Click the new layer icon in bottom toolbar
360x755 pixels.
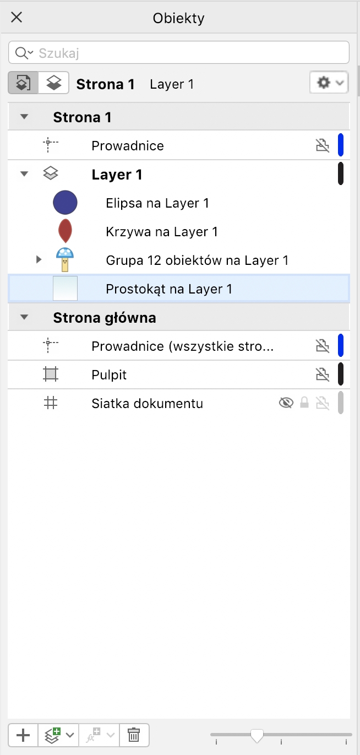tap(53, 735)
